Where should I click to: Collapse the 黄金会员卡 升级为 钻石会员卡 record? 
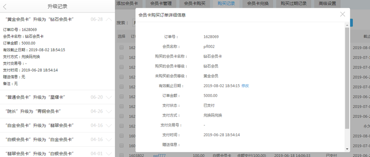109,20
